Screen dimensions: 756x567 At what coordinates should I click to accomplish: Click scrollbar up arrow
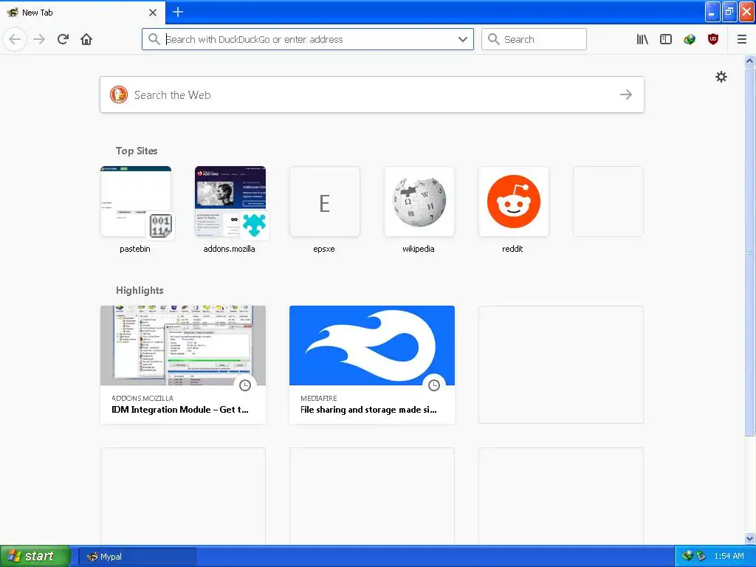pos(750,61)
